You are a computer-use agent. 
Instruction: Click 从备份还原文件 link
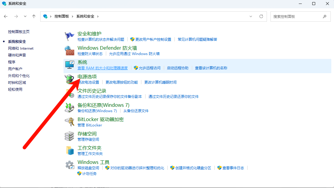[136, 111]
